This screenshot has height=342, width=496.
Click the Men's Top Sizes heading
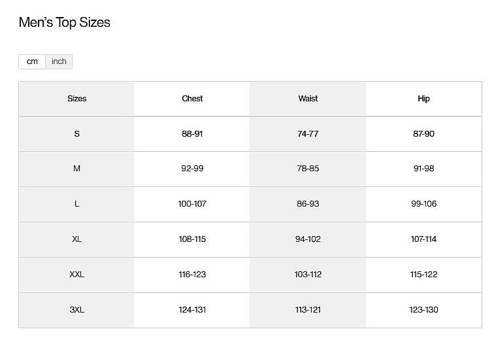(x=64, y=22)
